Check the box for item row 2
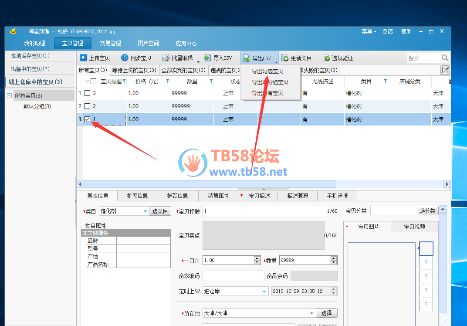The width and height of the screenshot is (467, 326). coord(87,106)
